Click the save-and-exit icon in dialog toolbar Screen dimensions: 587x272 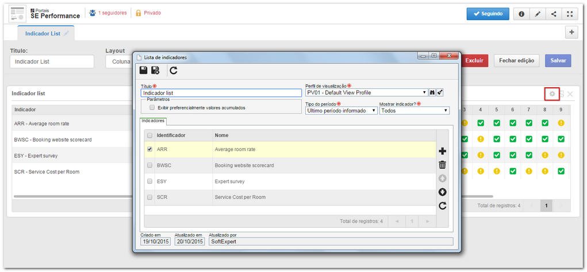coord(155,70)
